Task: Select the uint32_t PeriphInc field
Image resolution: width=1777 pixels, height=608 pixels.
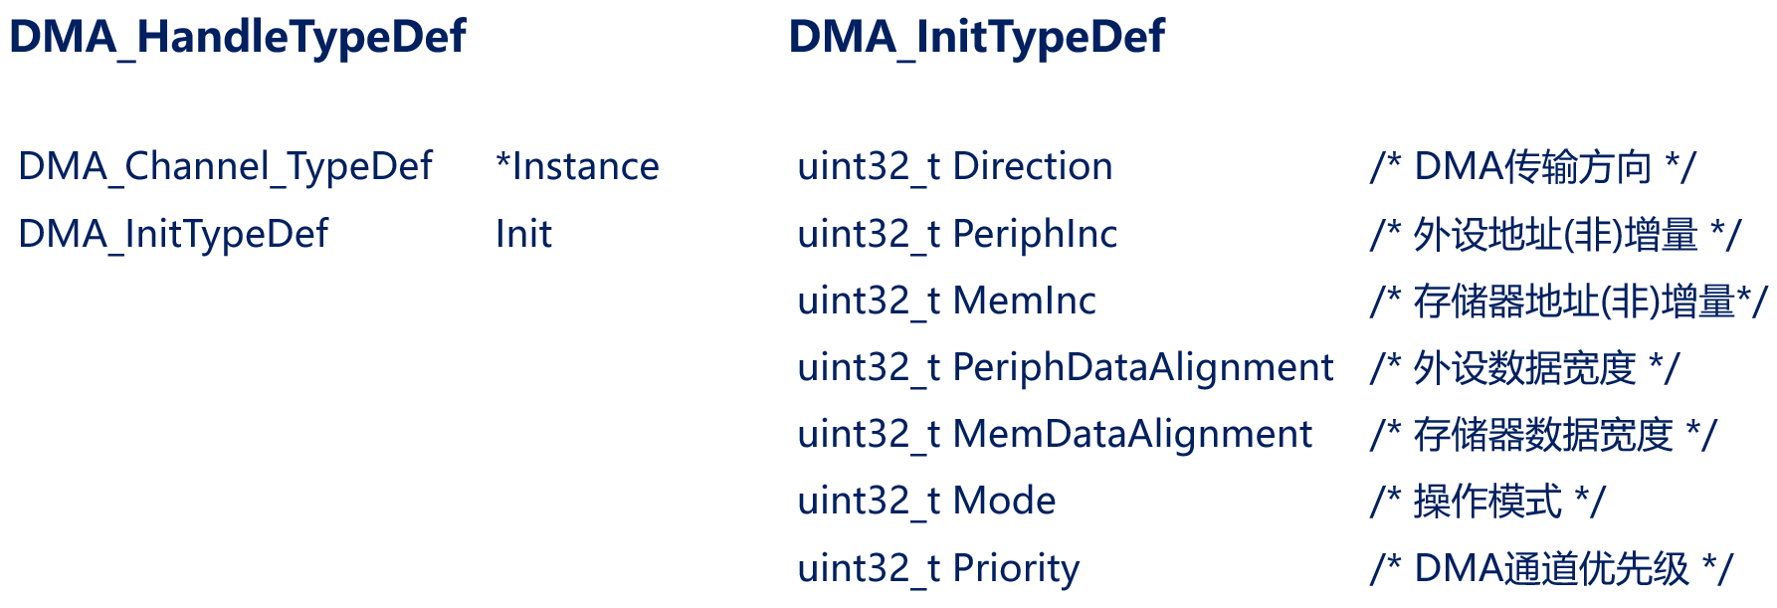Action: [x=957, y=235]
